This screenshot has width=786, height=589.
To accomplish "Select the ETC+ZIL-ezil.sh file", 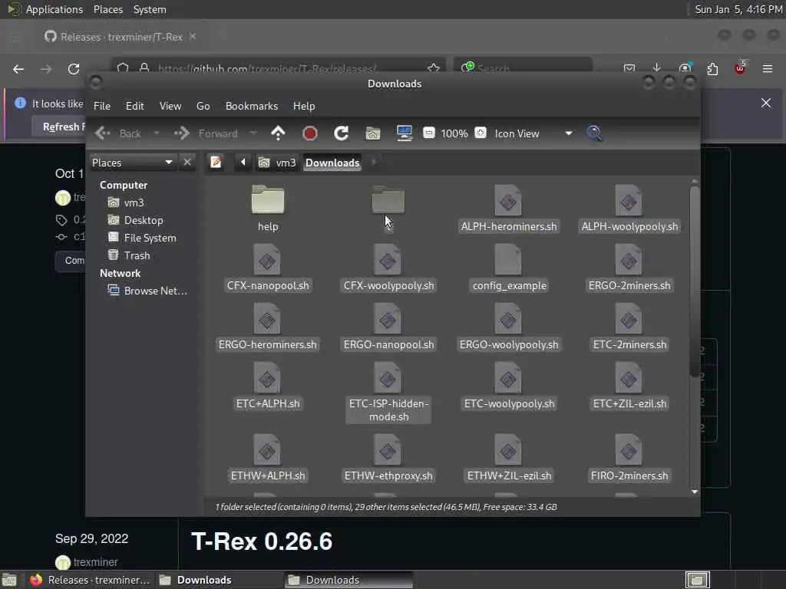I will click(x=629, y=386).
